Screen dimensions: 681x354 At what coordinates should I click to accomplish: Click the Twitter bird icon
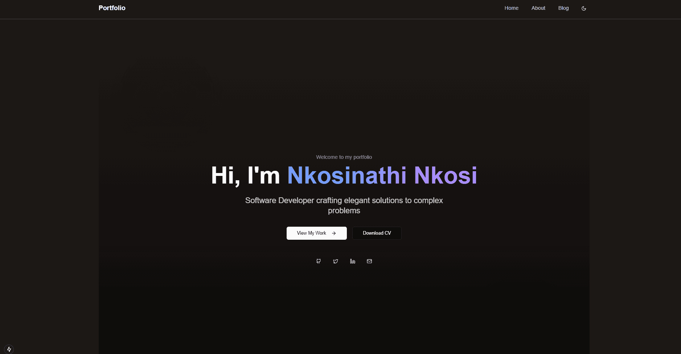click(x=336, y=261)
